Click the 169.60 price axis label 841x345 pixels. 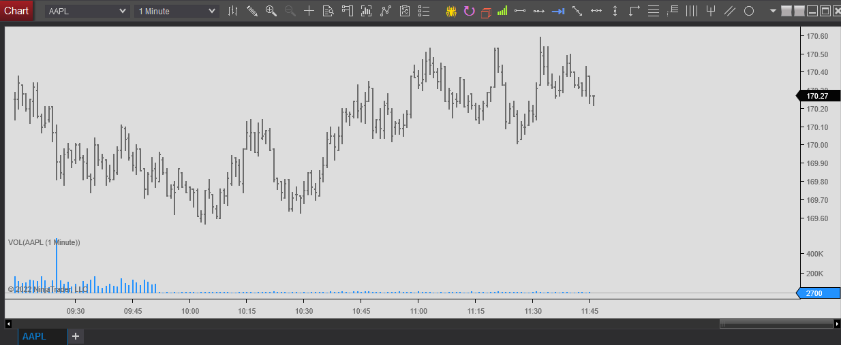[x=817, y=218]
